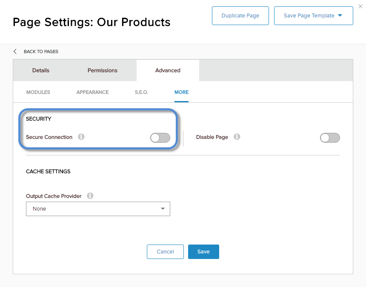Open the Appearance sub-tab
This screenshot has height=287, width=366.
pos(92,92)
